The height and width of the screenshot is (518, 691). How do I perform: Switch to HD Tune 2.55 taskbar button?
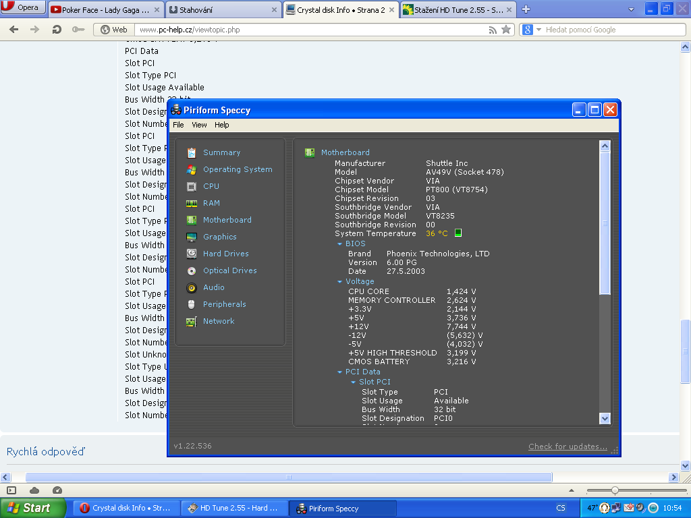(x=235, y=508)
